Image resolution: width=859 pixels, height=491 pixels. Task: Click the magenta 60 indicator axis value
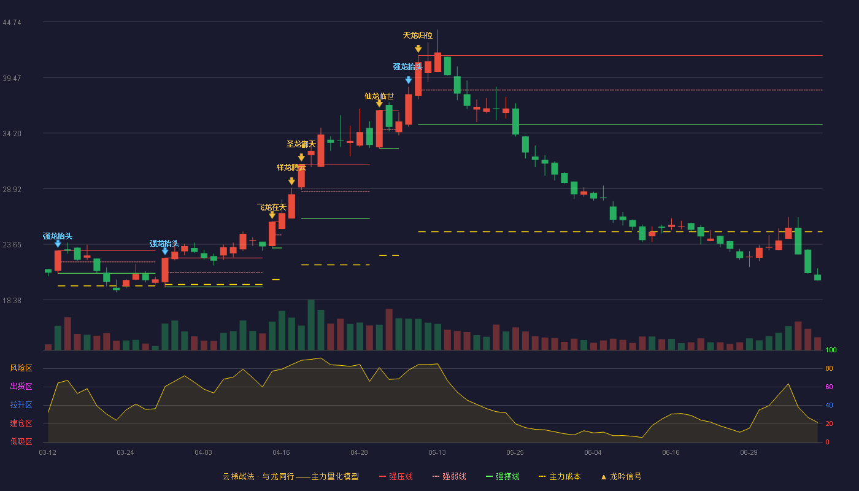pyautogui.click(x=829, y=387)
